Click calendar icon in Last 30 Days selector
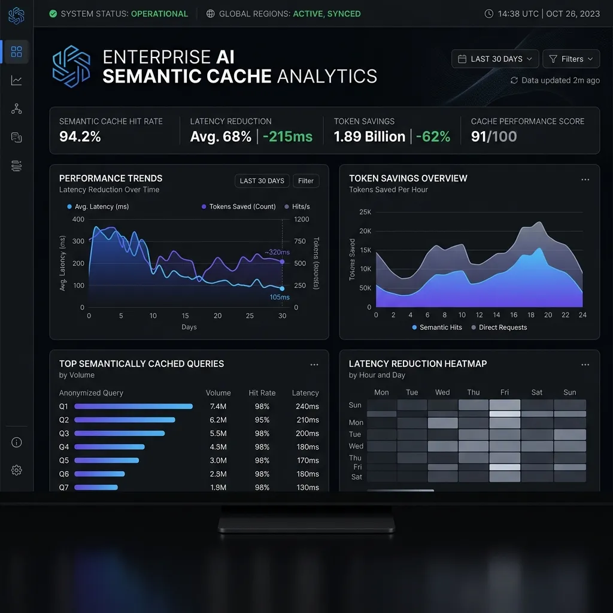 (462, 59)
